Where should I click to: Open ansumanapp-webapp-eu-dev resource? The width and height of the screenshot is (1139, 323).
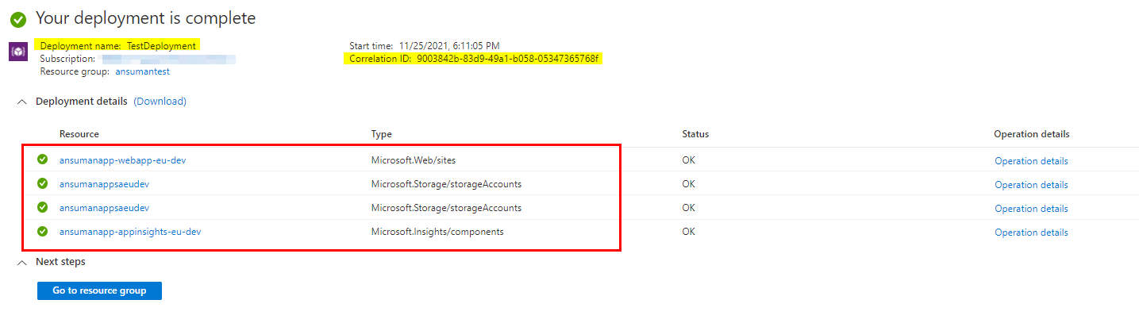pos(122,160)
